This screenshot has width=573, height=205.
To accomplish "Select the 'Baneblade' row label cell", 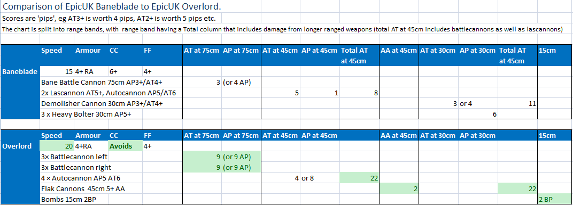I will pos(20,72).
